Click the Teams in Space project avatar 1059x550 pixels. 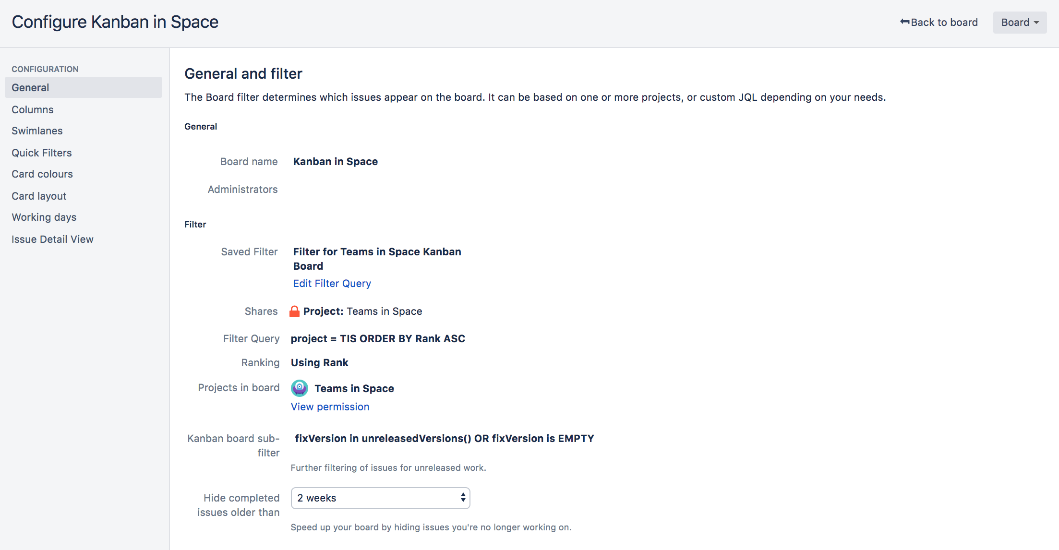[x=300, y=388]
